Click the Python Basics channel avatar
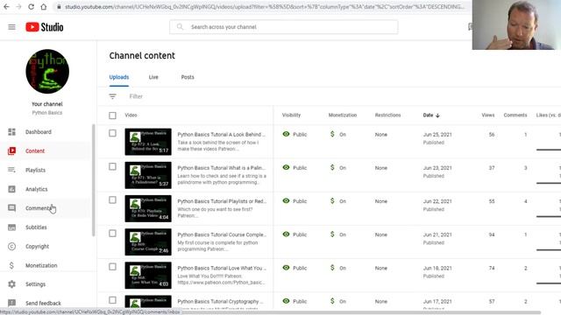This screenshot has height=315, width=561. (47, 72)
